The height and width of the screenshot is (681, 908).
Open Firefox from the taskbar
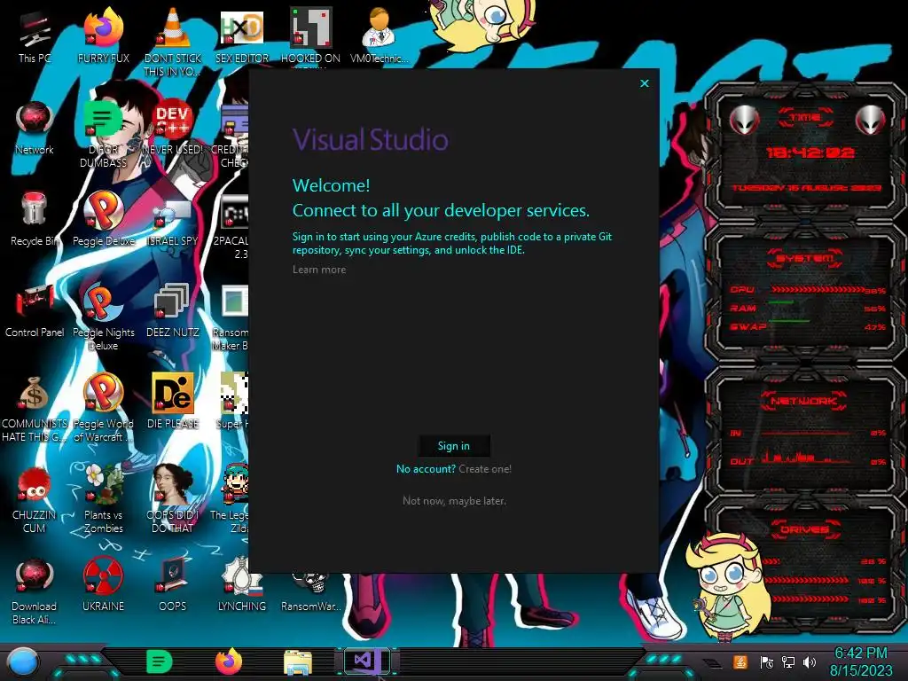229,661
